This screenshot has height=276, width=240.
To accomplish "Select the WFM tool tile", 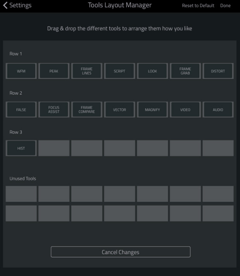I will [21, 71].
